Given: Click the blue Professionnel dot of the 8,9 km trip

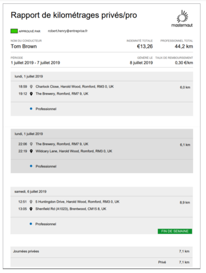Looking at the screenshot, I should (x=31, y=224).
